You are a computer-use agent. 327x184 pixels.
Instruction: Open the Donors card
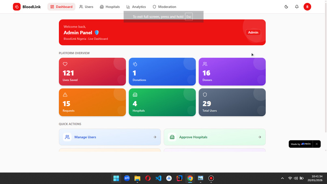[x=232, y=71]
